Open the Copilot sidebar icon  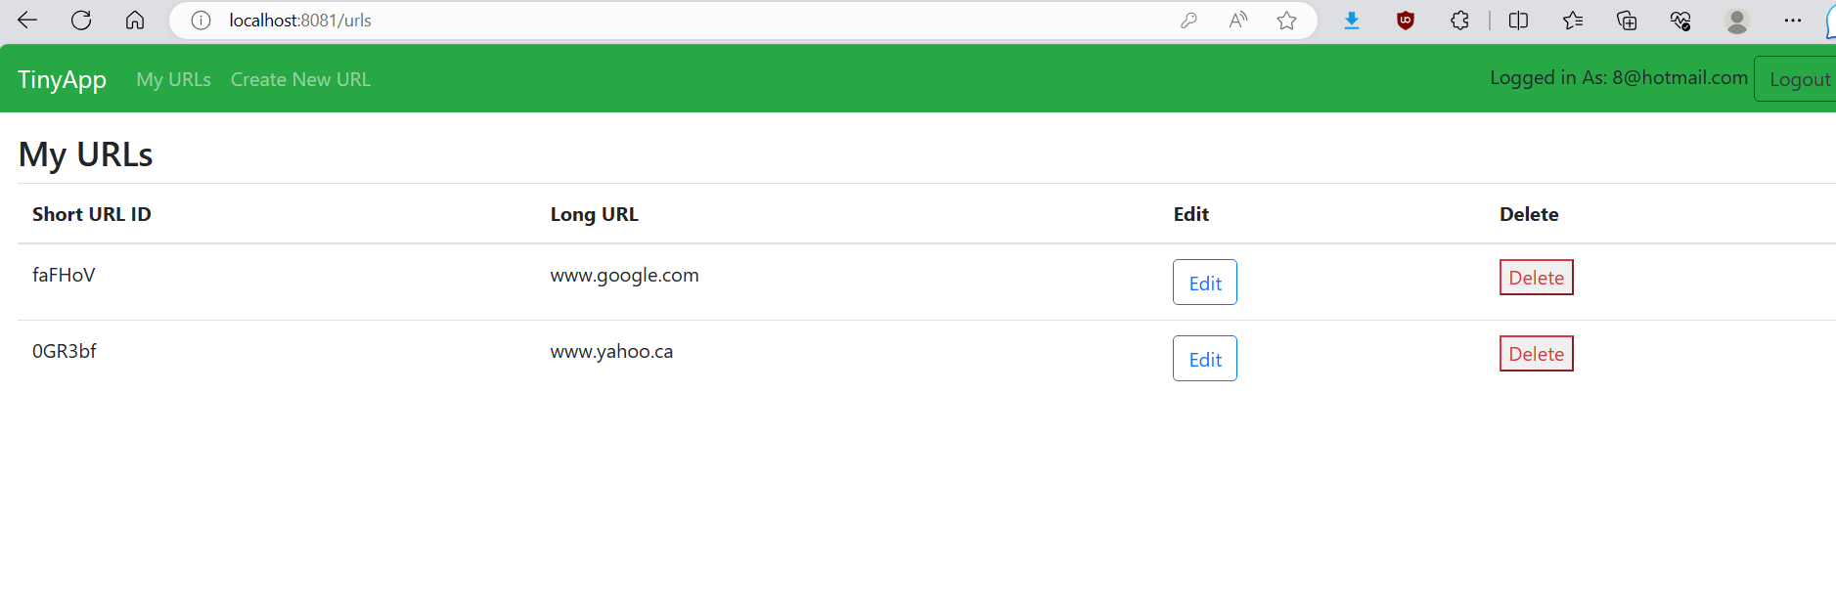coord(1831,20)
